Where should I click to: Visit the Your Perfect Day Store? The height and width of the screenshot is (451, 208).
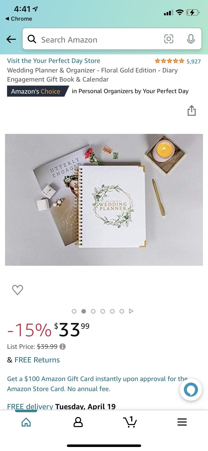[x=54, y=61]
